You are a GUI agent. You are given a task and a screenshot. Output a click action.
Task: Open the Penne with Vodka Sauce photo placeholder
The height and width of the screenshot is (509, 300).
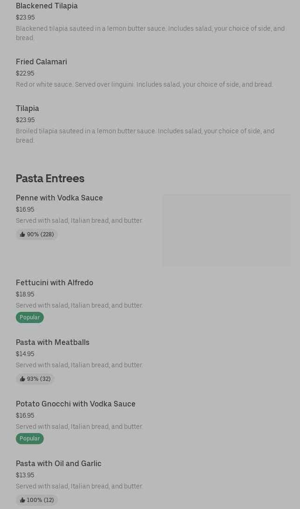pos(226,230)
